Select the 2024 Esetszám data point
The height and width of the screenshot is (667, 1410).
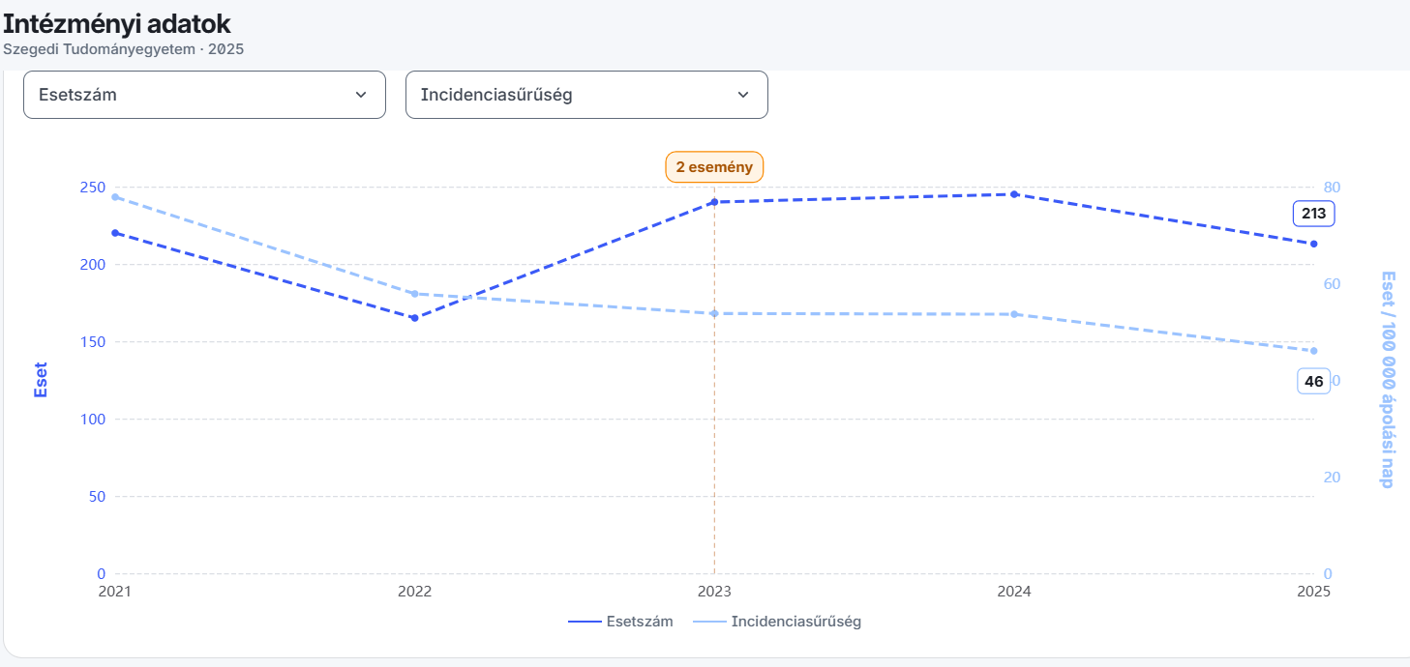point(1014,194)
